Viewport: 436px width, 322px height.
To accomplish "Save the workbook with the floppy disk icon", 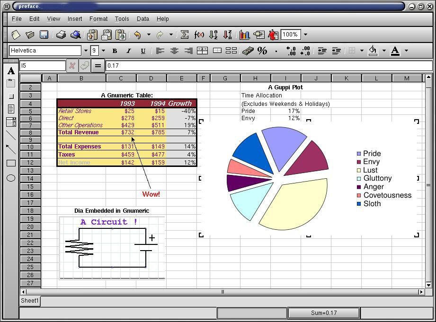I will [44, 35].
